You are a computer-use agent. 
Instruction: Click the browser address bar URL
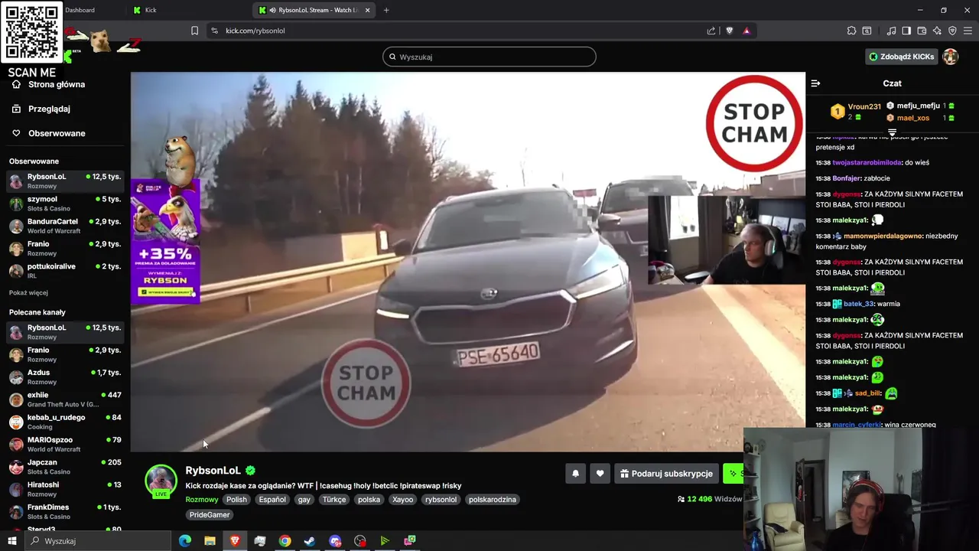tap(255, 31)
